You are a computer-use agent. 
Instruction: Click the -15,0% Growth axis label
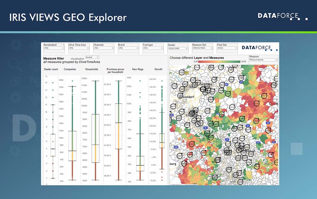152,181
